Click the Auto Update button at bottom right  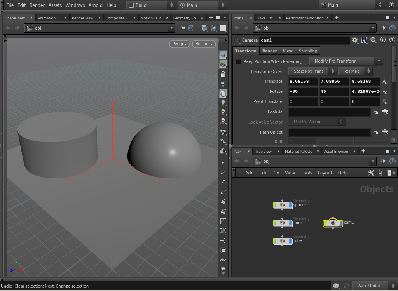click(370, 286)
